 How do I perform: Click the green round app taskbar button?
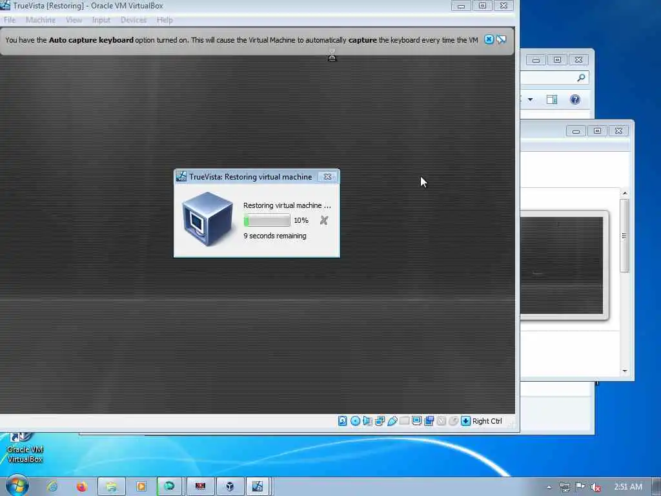170,486
